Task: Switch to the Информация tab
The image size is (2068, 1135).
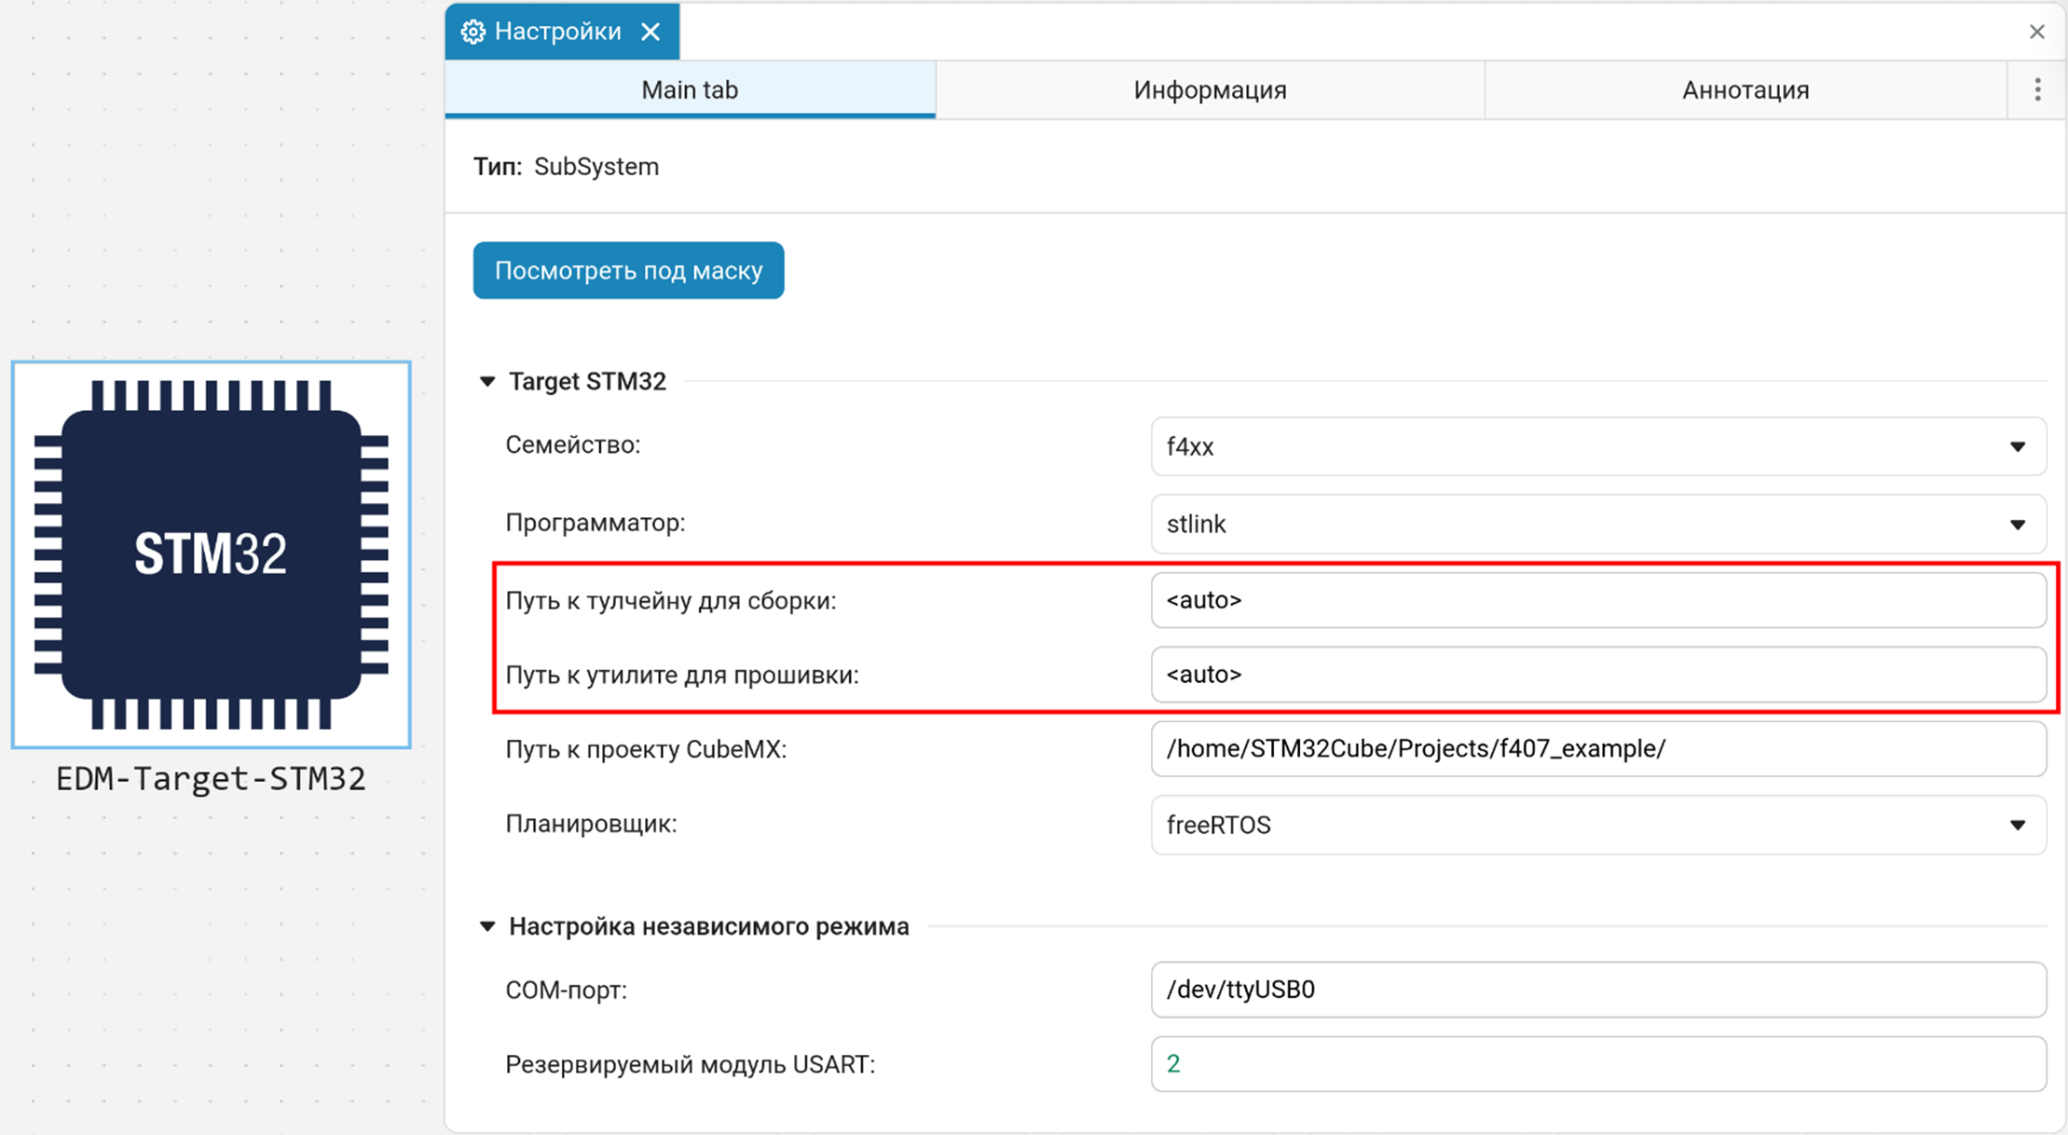Action: (x=1209, y=89)
